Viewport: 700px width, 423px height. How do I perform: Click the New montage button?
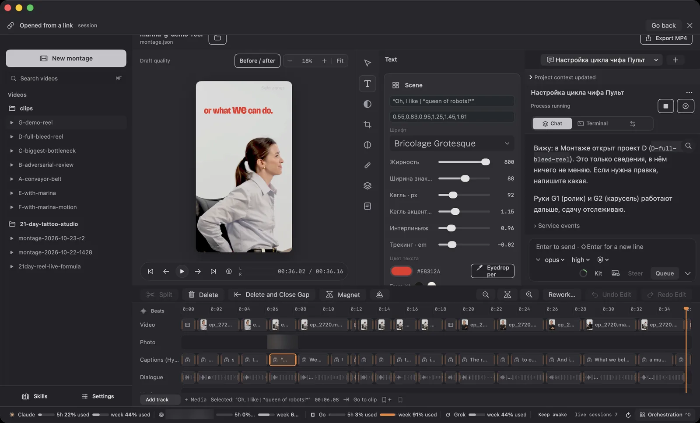(66, 58)
